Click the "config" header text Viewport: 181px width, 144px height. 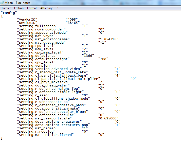[9, 13]
